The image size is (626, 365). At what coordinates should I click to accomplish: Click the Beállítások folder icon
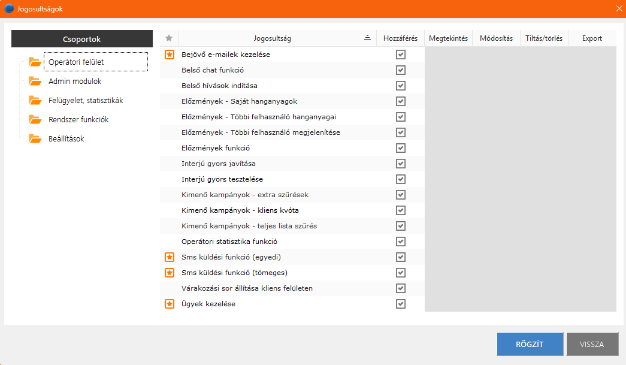point(35,138)
